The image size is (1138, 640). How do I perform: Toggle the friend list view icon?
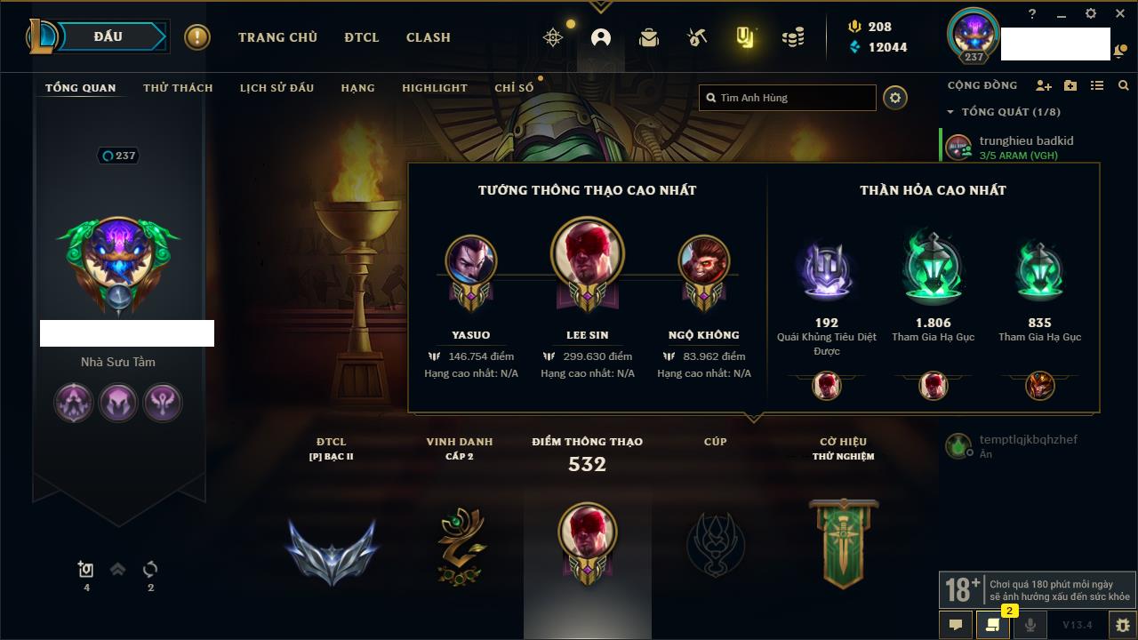point(1097,85)
